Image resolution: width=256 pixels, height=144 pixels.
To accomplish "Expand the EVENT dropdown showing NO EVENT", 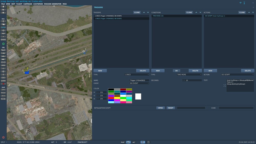I will (139, 83).
